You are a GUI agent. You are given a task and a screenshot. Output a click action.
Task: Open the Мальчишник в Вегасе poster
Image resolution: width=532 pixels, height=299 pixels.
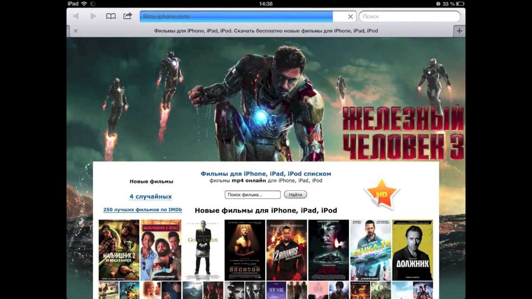click(x=161, y=250)
